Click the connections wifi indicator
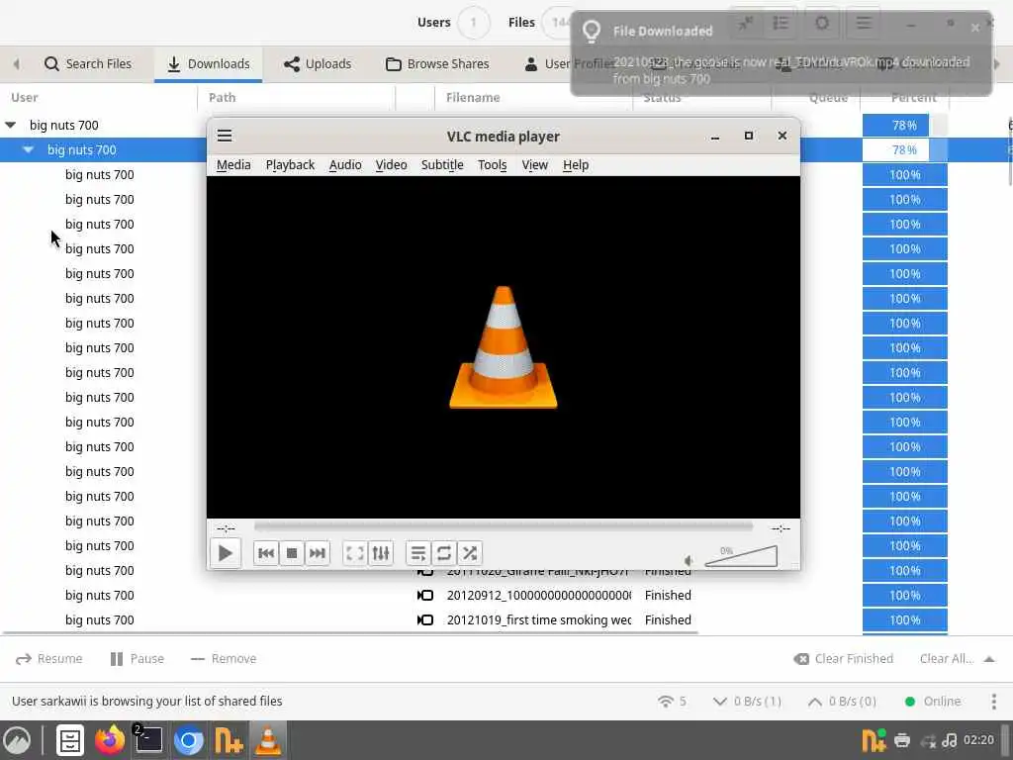This screenshot has height=760, width=1013. tap(672, 702)
